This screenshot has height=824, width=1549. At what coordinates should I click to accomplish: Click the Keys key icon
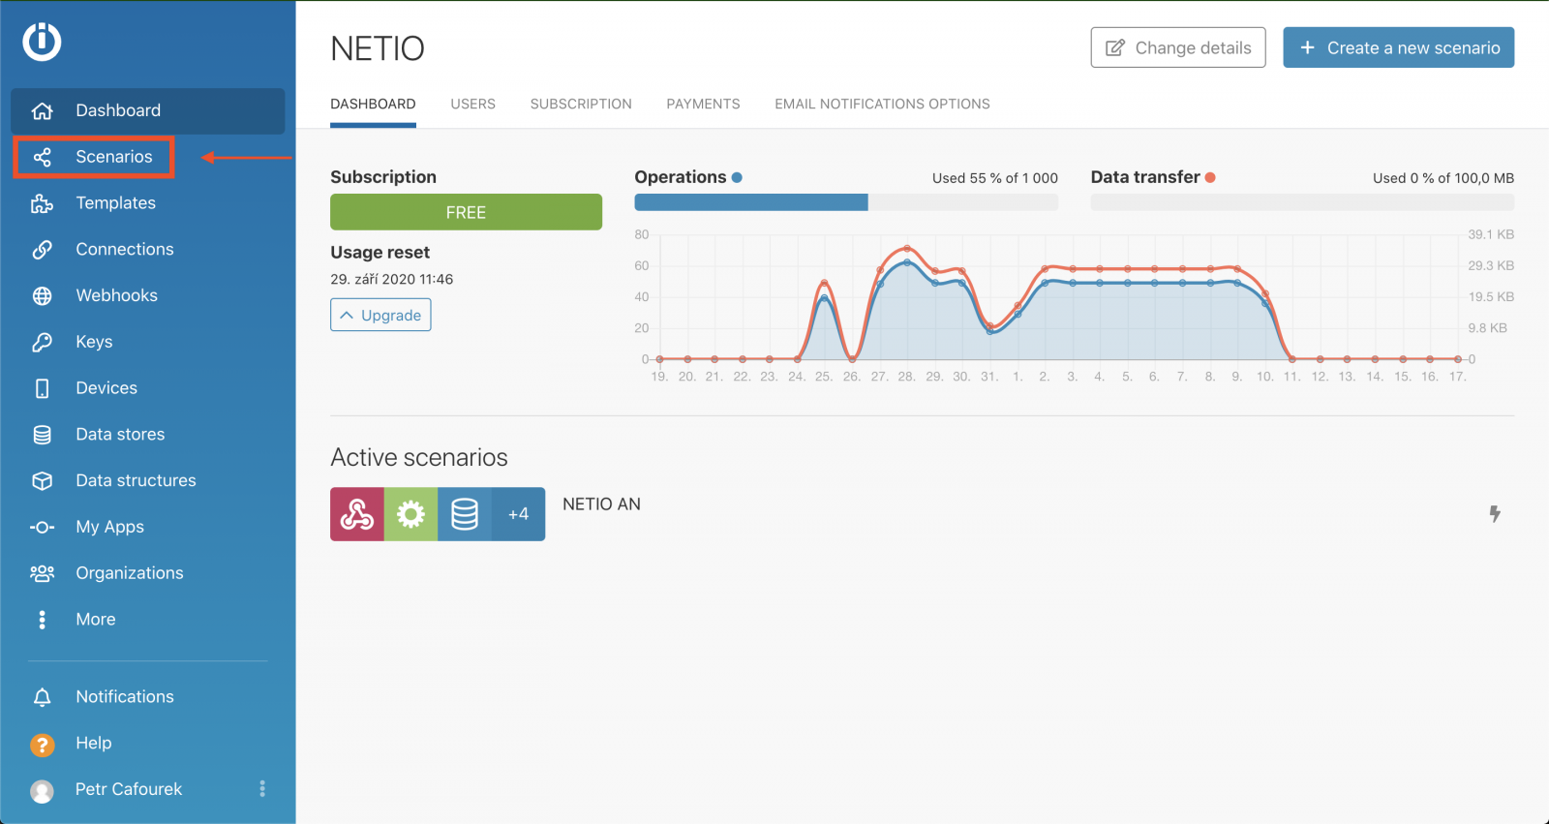pos(42,342)
